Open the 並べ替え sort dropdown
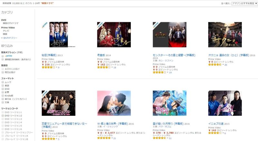This screenshot has height=141, width=258. pos(244,4)
